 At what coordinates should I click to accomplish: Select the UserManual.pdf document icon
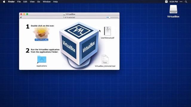coord(107,31)
